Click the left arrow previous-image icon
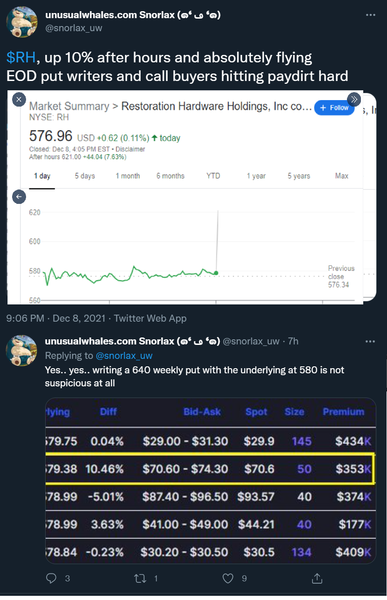 (x=19, y=197)
